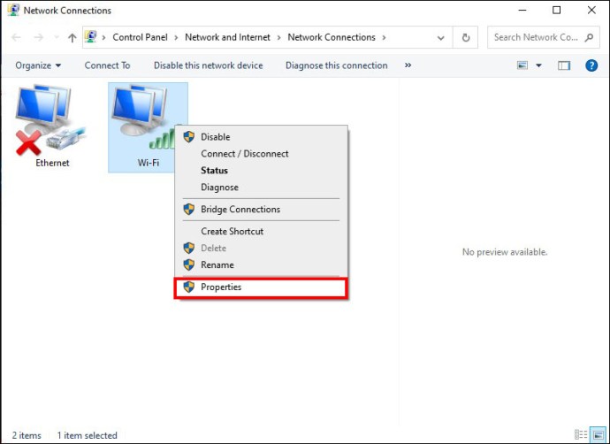Choose Connect / Disconnect menu entry
The width and height of the screenshot is (610, 444).
coord(261,154)
